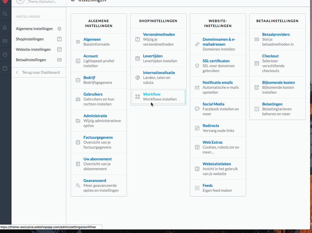Open the Geavanceerd link
The width and height of the screenshot is (312, 233).
(x=95, y=181)
